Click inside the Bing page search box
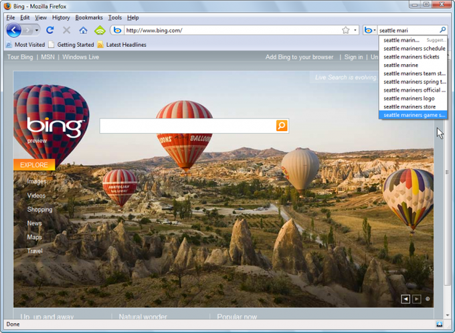The width and height of the screenshot is (455, 333). click(187, 126)
